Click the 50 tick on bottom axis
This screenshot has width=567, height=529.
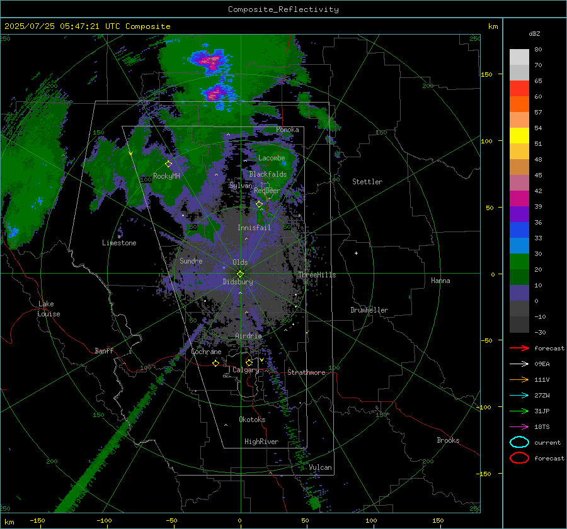click(x=305, y=521)
